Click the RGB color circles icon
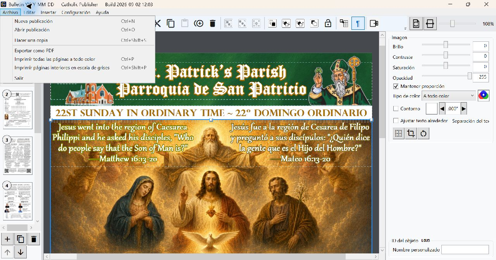 coord(483,96)
